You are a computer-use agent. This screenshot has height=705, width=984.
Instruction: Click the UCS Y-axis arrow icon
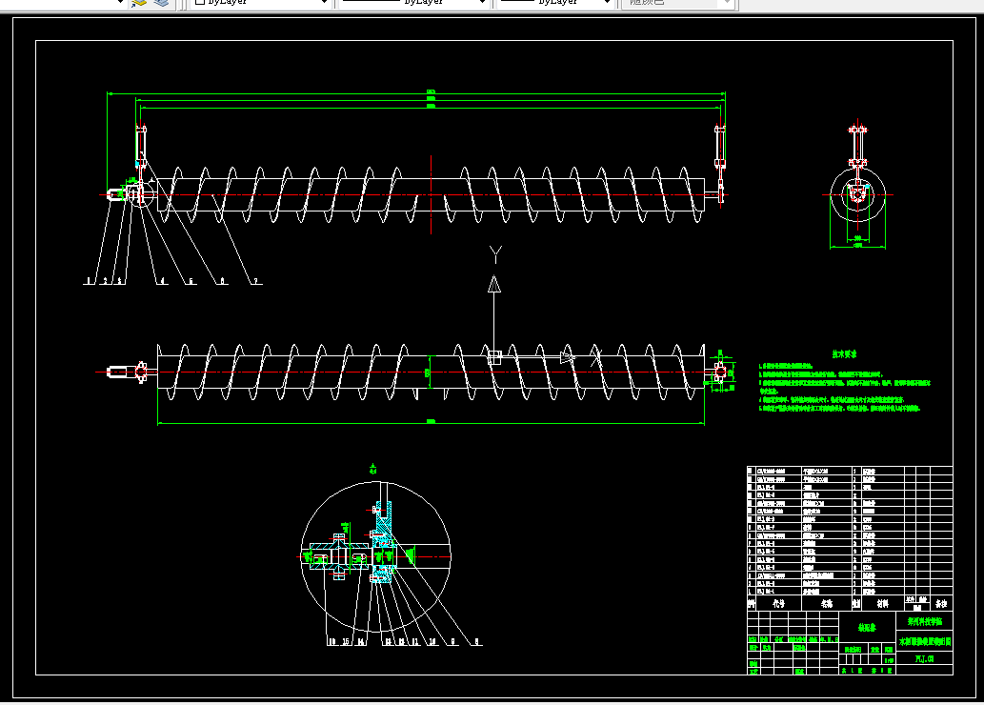click(x=494, y=283)
